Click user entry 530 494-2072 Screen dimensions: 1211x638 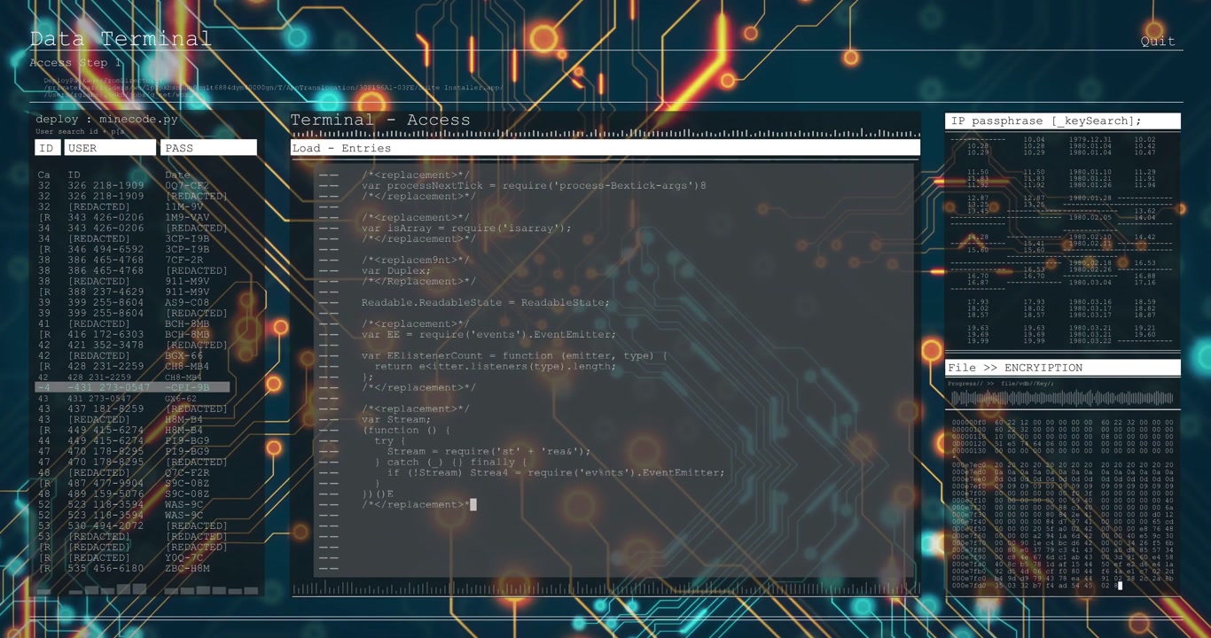[x=105, y=525]
